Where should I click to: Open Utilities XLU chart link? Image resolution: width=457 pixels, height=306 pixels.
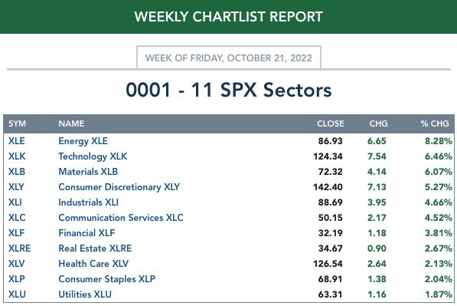85,294
